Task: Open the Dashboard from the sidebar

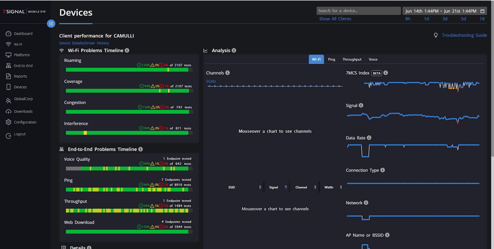Action: point(8,34)
